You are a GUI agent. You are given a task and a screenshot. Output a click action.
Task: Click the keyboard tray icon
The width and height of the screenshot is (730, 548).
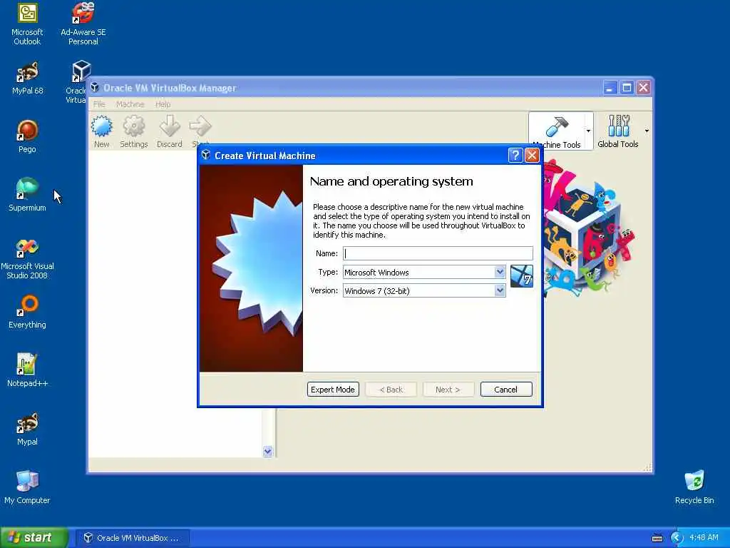(x=657, y=538)
